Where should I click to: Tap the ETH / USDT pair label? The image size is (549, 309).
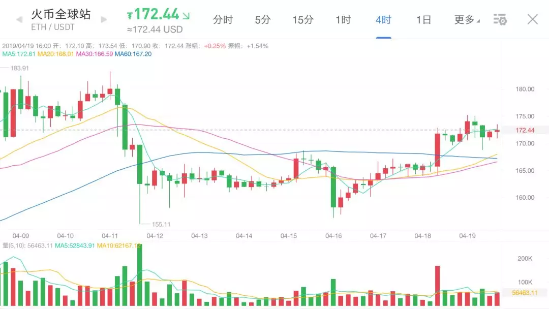(x=52, y=27)
